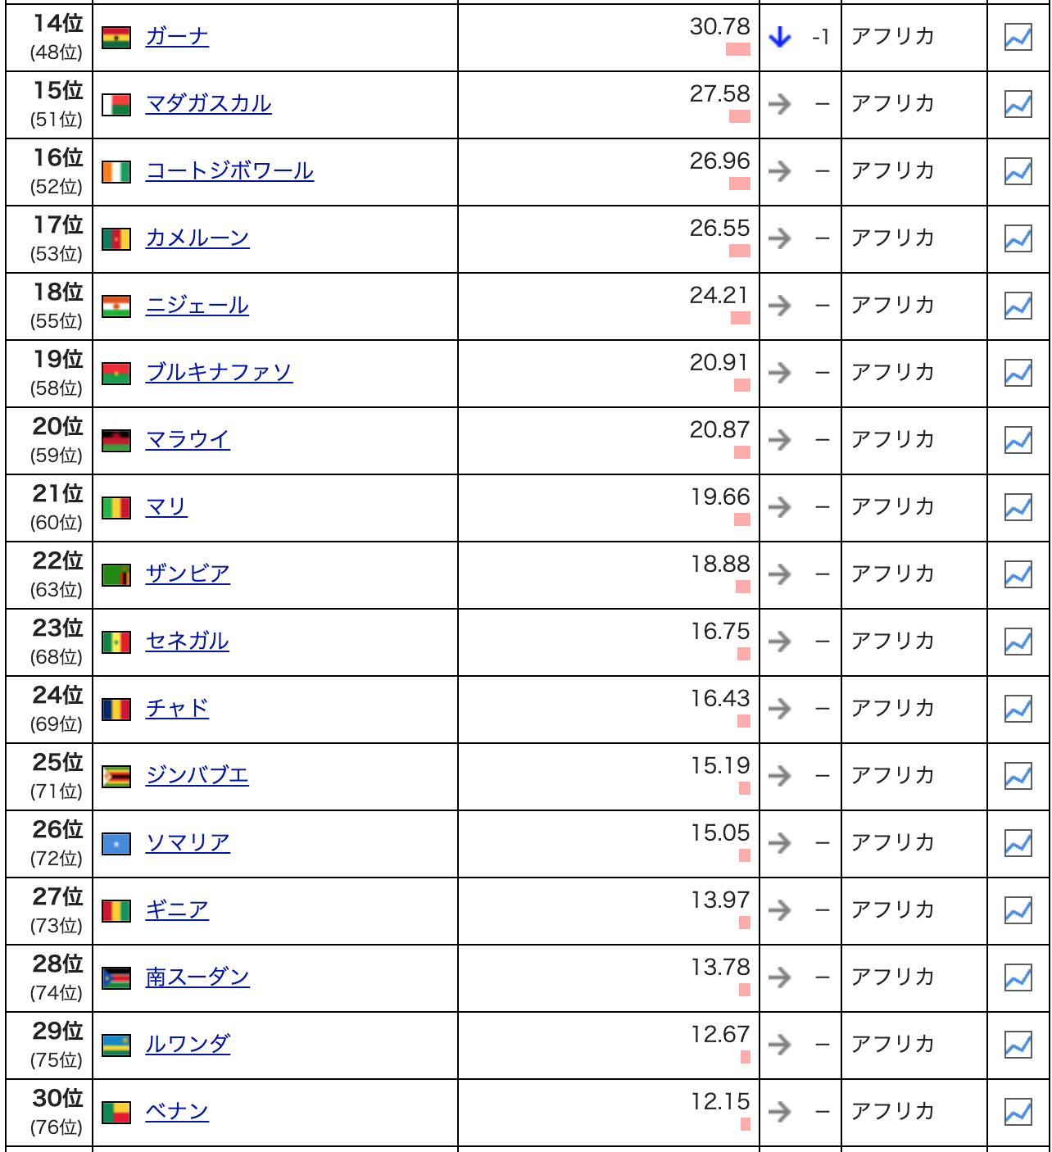Open the trend chart icon for Mali

[x=1018, y=508]
